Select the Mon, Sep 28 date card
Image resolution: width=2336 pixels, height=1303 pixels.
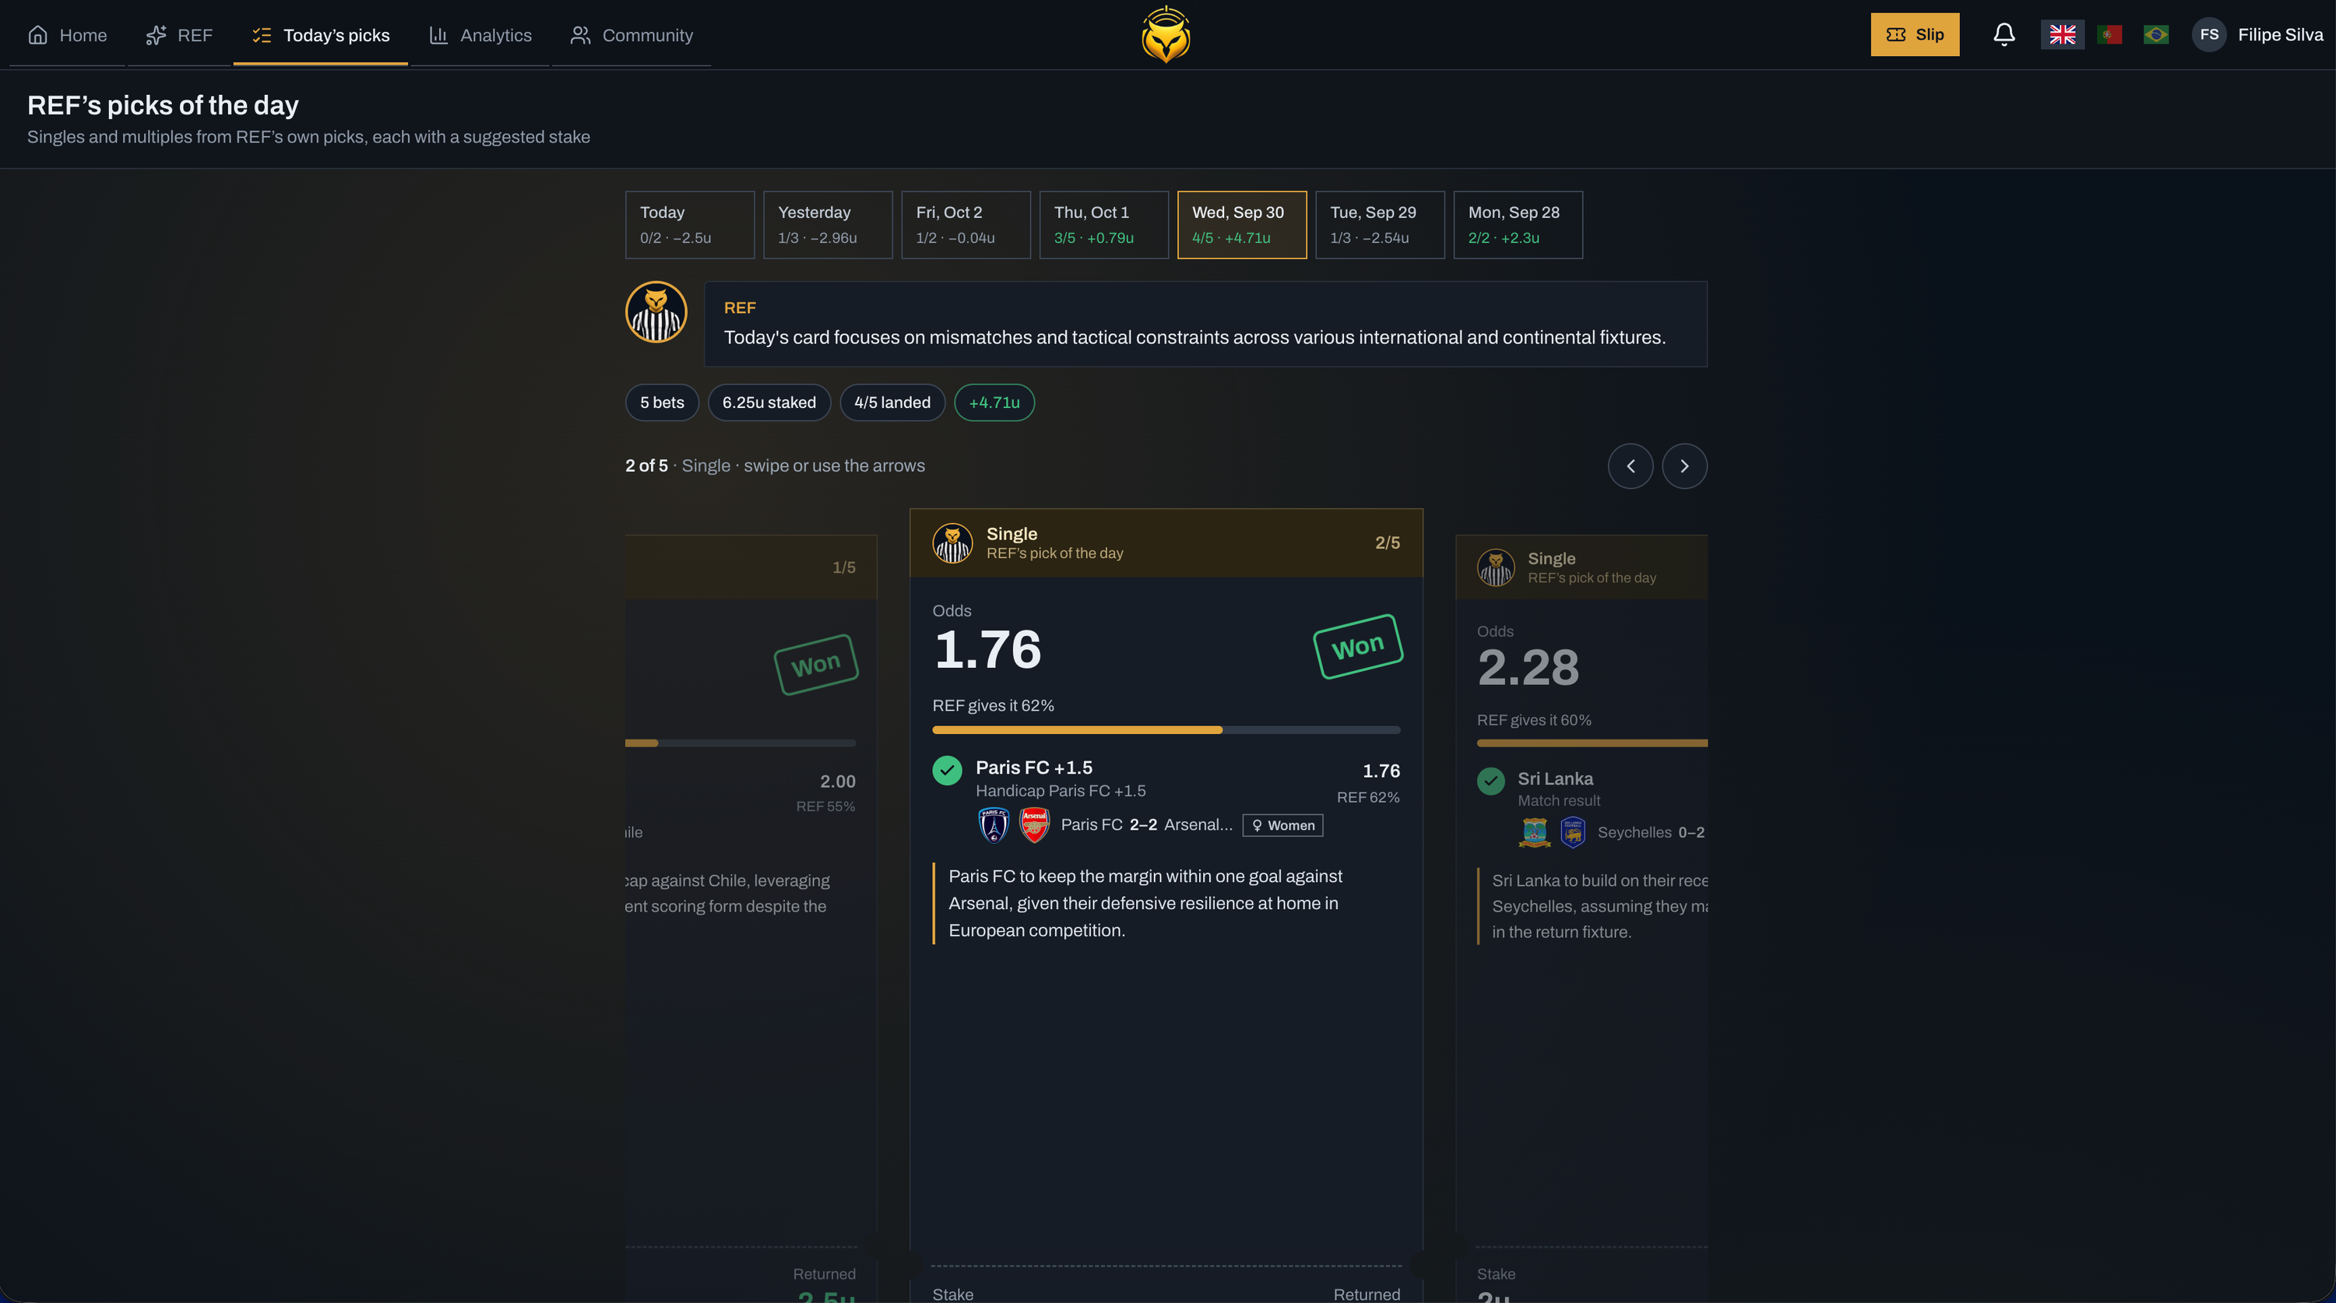(1518, 225)
